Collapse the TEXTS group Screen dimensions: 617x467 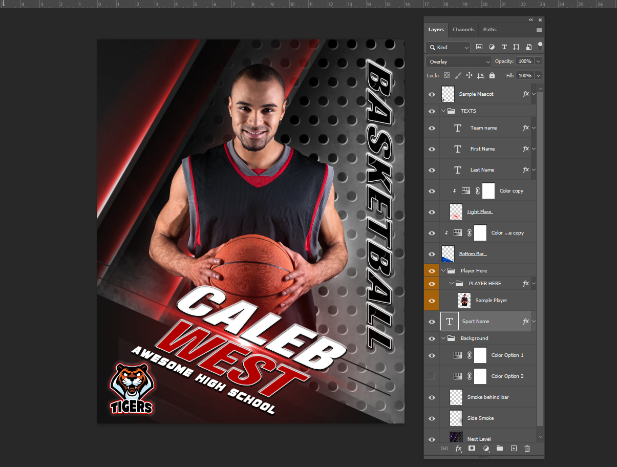click(443, 111)
